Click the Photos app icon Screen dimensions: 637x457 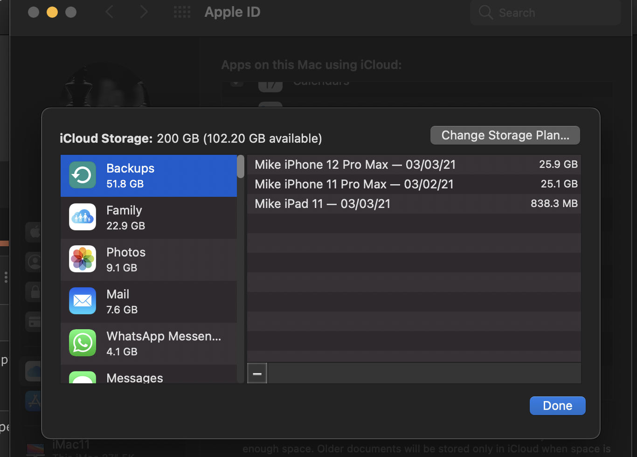pos(83,259)
